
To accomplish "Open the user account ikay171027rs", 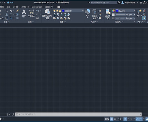I will point(128,3).
